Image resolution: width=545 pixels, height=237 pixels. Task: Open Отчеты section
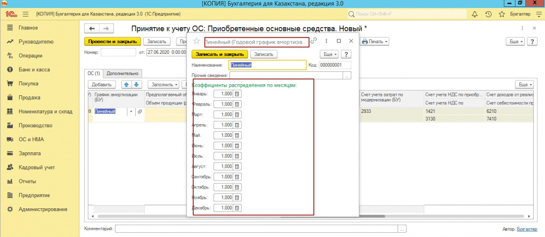(x=27, y=181)
